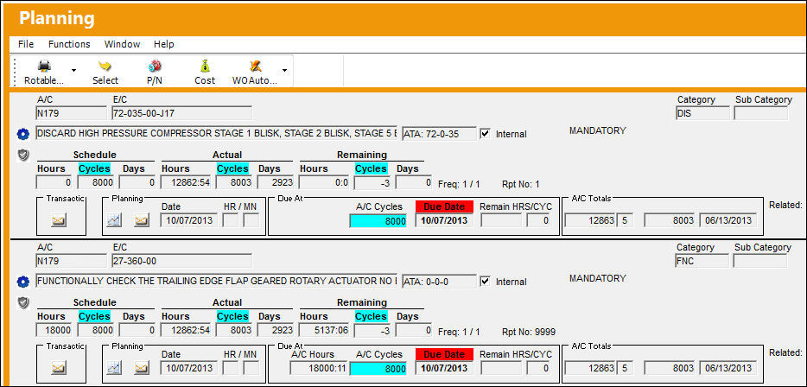Click Category field DIS

(702, 113)
